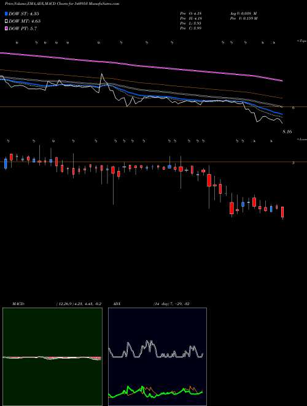Click the 'Avg V: 0.038 M' volume text

click(243, 14)
